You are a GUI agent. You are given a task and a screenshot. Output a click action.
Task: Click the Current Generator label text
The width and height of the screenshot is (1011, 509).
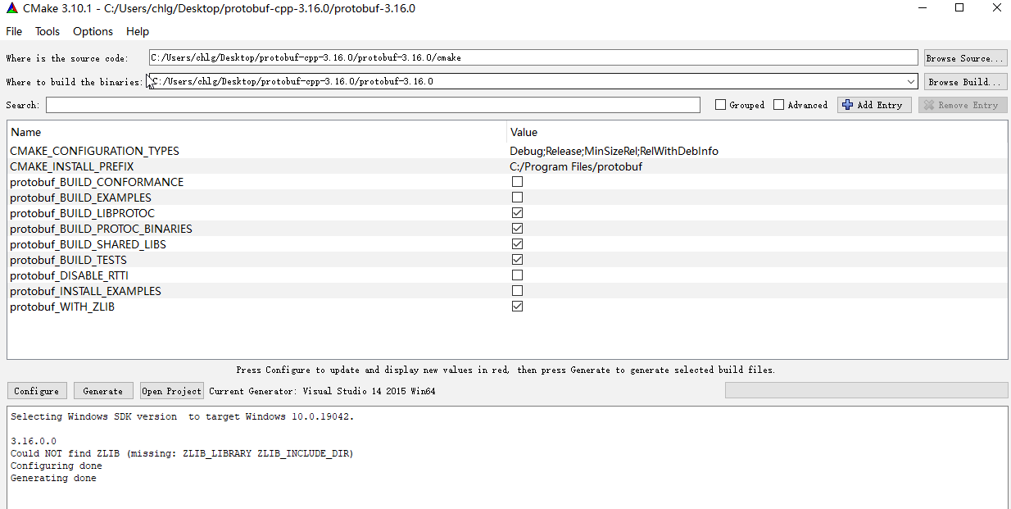pyautogui.click(x=322, y=391)
